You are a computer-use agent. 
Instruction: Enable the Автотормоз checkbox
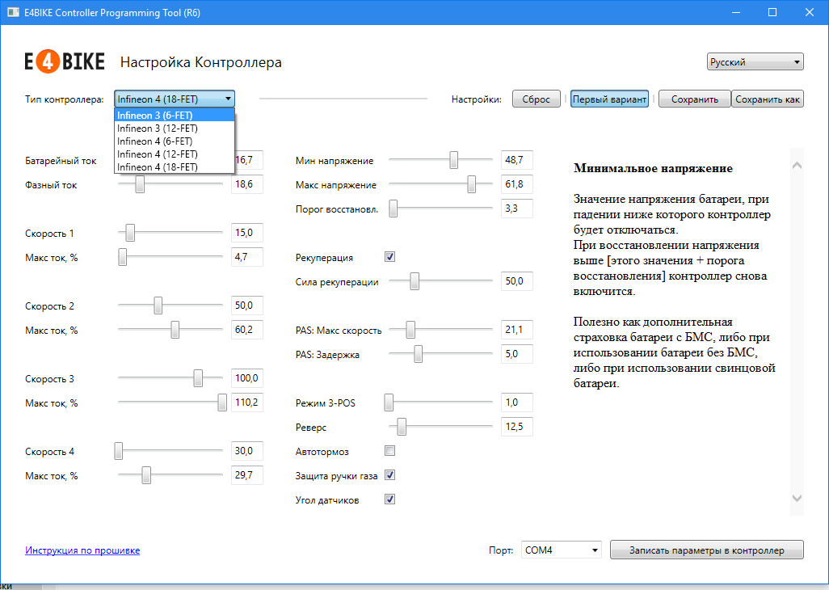click(389, 451)
